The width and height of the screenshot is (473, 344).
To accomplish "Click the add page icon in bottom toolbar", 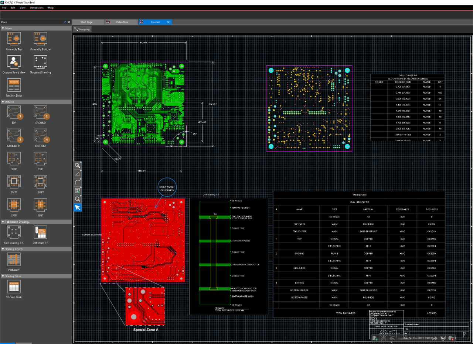I will [x=375, y=338].
